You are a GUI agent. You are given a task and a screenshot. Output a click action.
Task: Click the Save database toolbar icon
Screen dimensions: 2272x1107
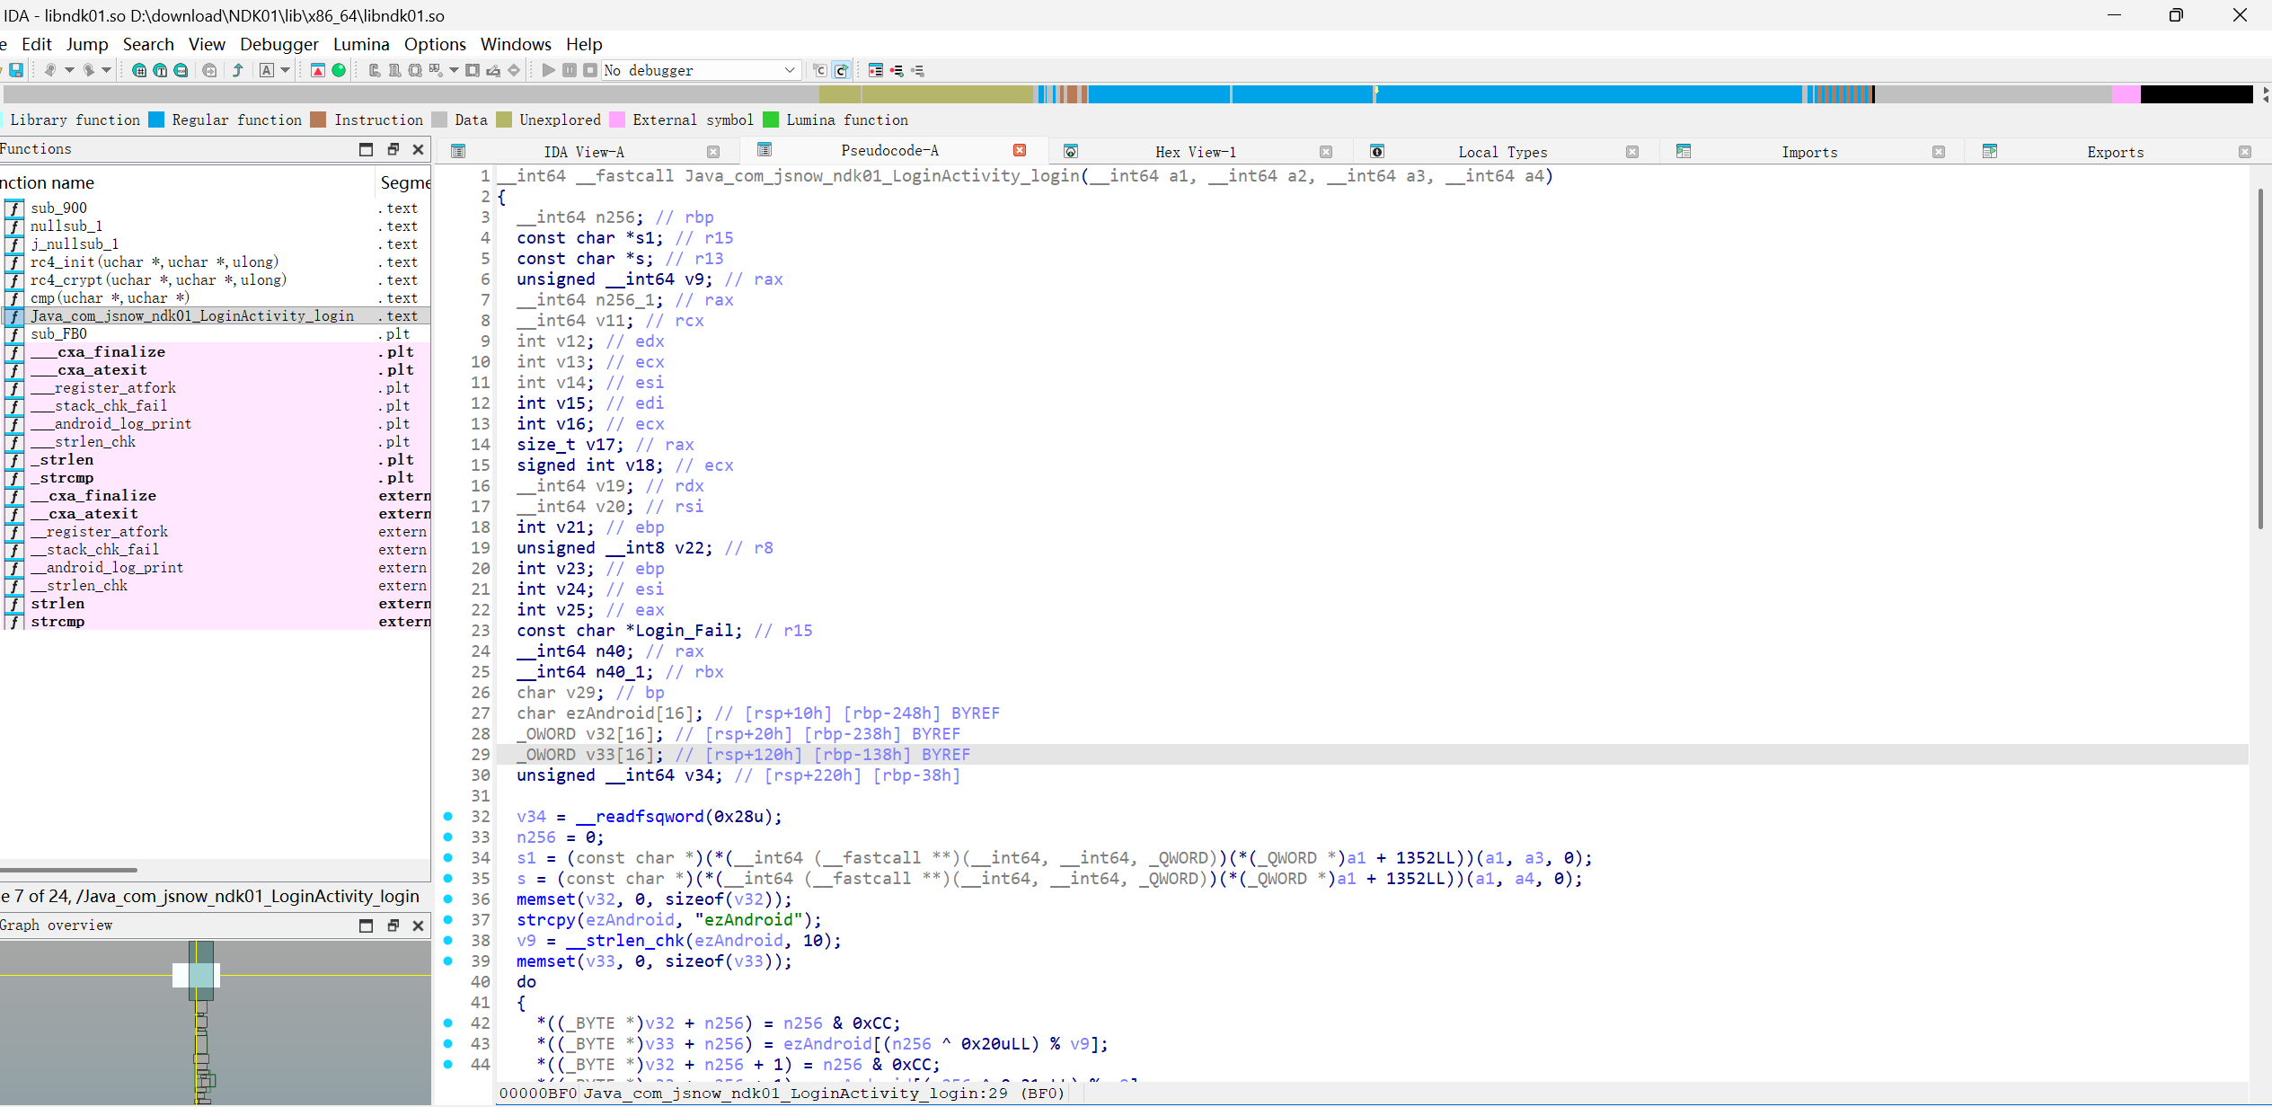(x=16, y=70)
